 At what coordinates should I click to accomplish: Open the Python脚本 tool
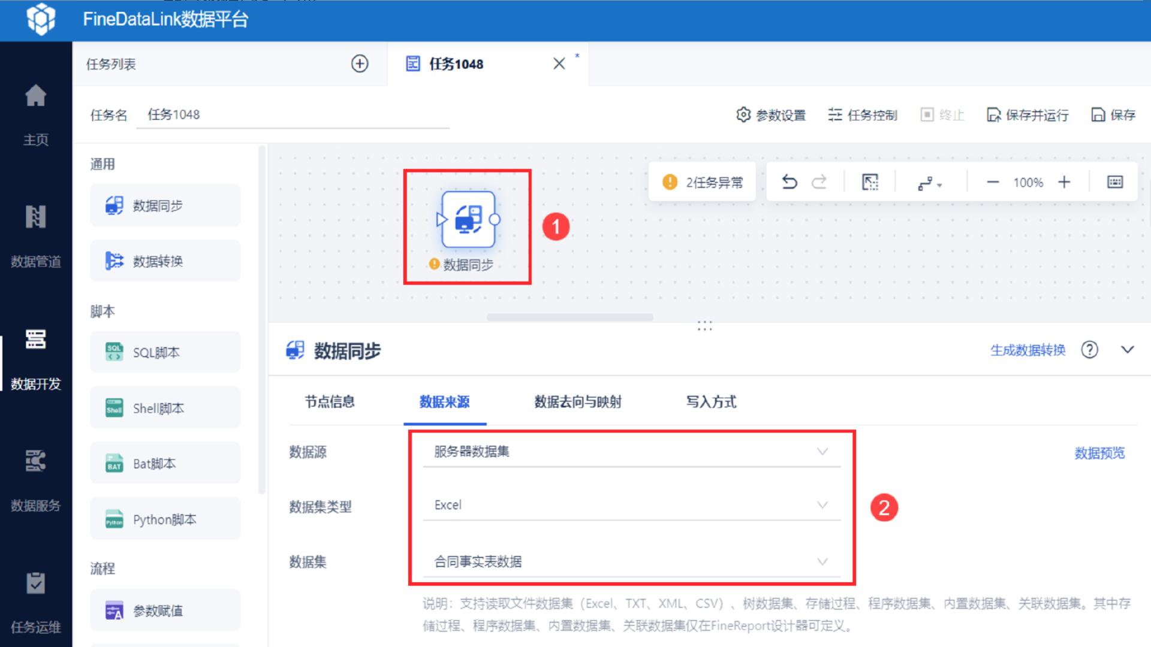coord(165,518)
